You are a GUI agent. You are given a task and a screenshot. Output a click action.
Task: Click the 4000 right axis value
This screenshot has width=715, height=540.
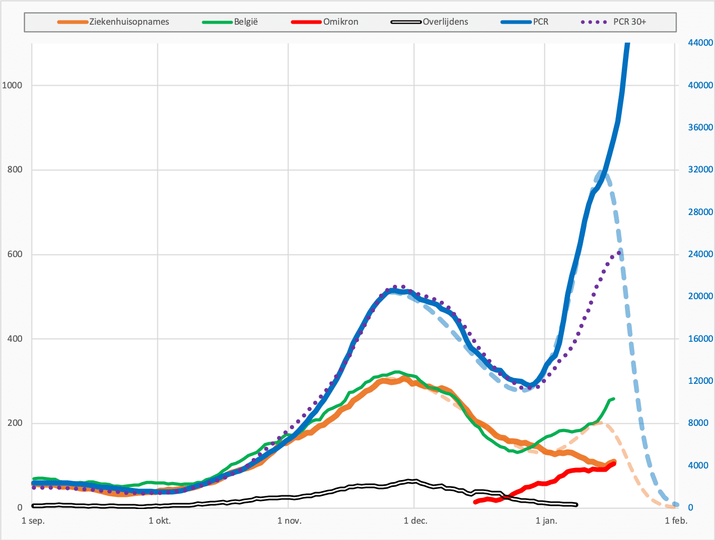click(699, 466)
